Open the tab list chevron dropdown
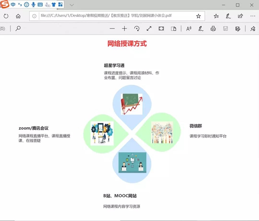Viewport: 259px width, 221px height. click(72, 5)
